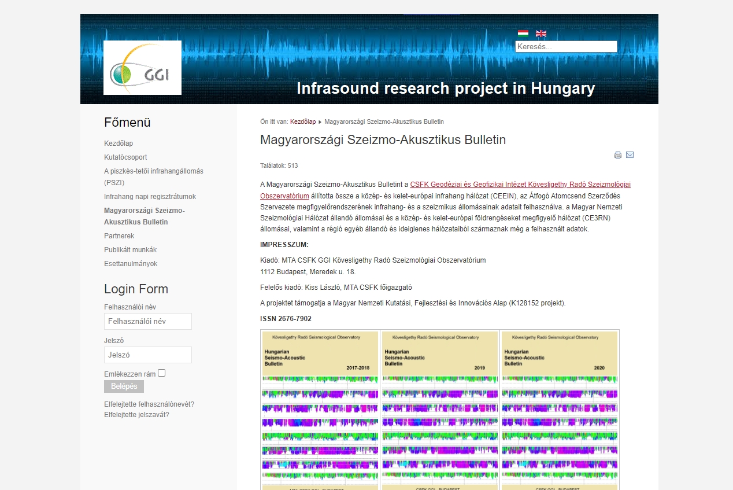
Task: Open Partnerek menu item
Action: [x=119, y=236]
